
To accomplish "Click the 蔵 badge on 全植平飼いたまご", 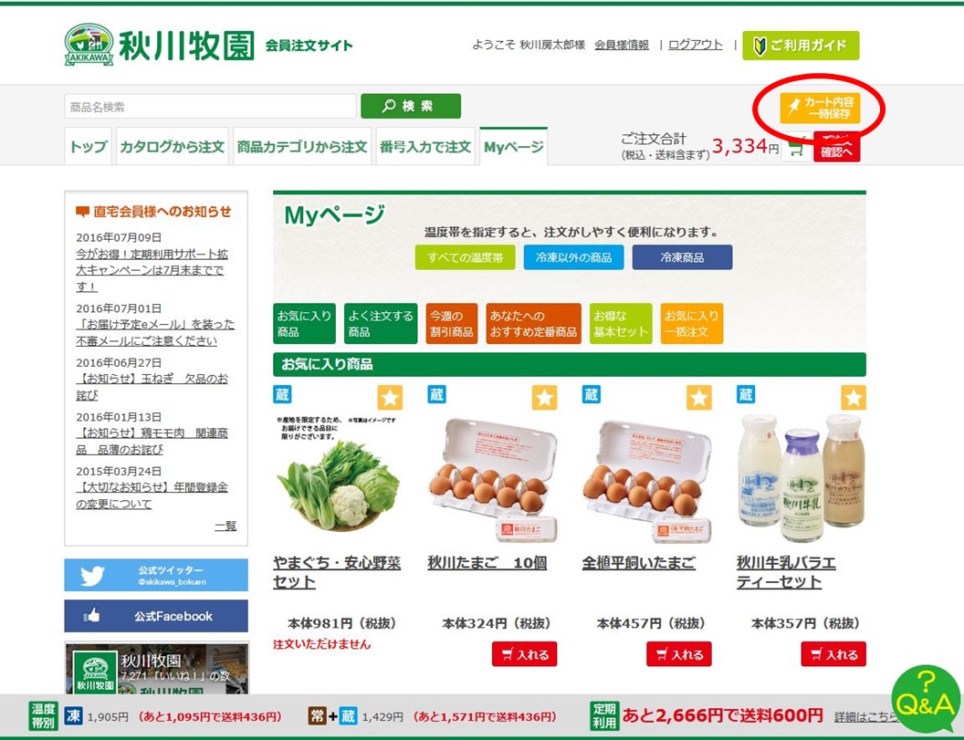I will coord(591,394).
